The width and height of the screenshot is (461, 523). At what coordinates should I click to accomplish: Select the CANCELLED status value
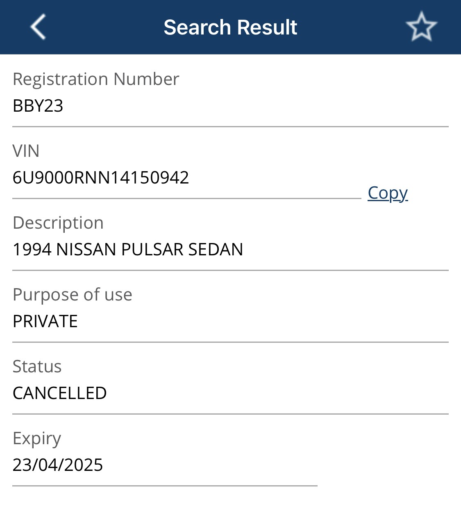(x=60, y=393)
